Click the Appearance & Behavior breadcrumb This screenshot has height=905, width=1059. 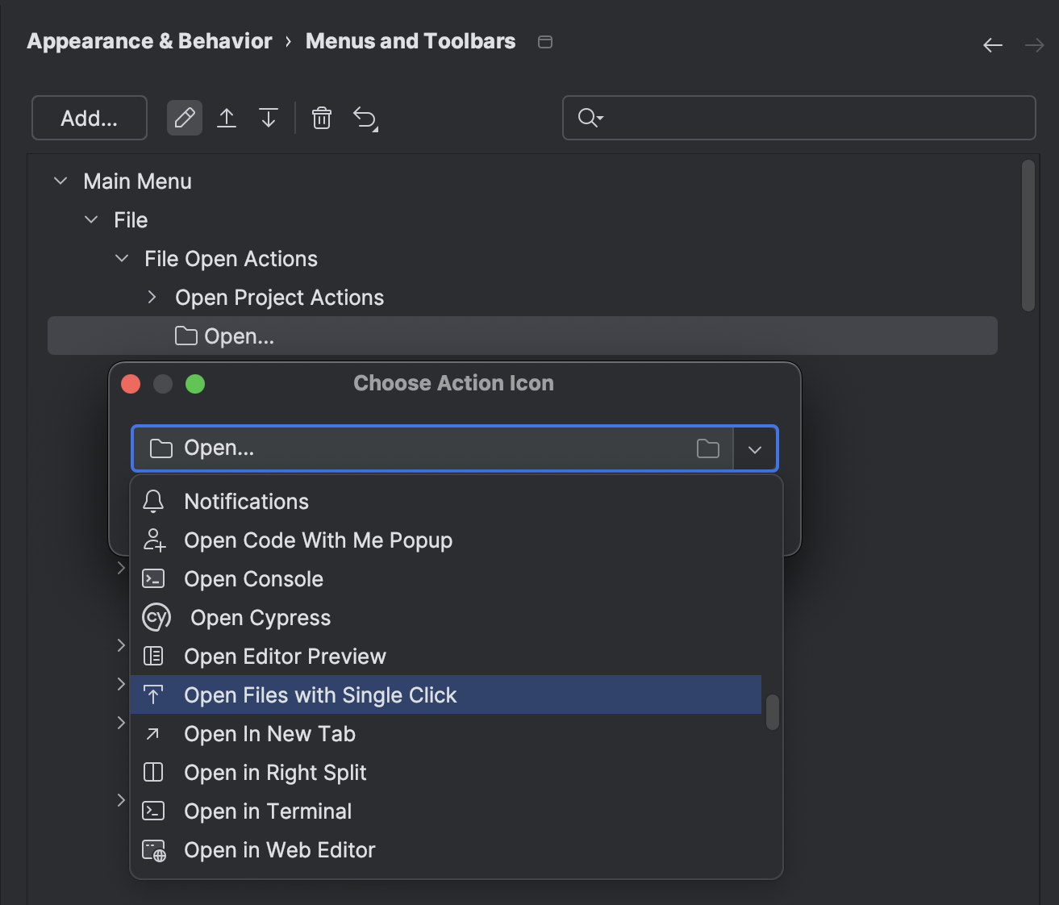pos(149,41)
